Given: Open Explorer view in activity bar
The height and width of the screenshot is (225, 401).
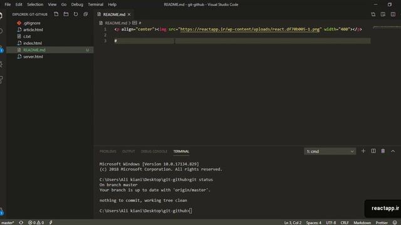Looking at the screenshot, I should (x=1, y=16).
